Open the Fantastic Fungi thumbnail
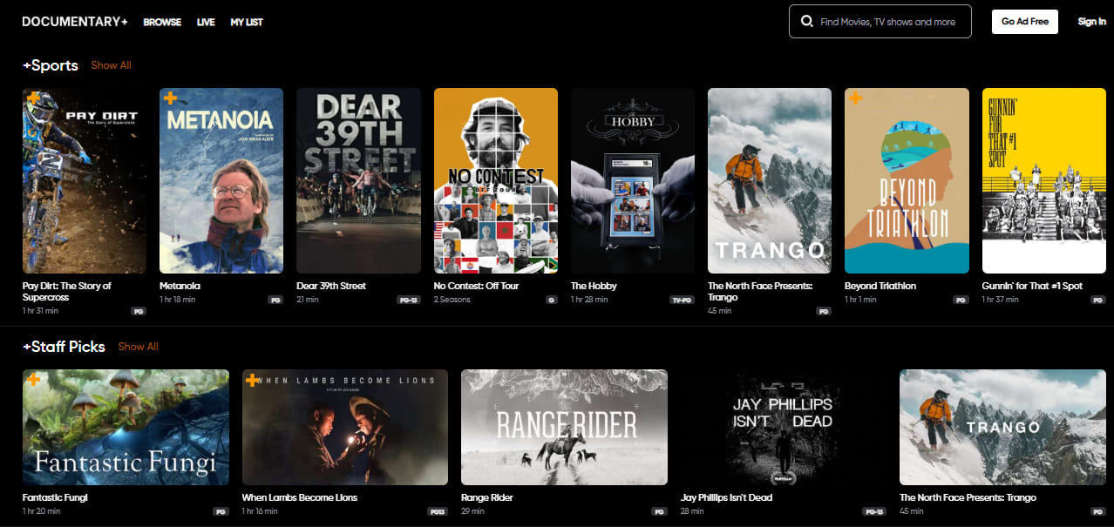 click(126, 427)
